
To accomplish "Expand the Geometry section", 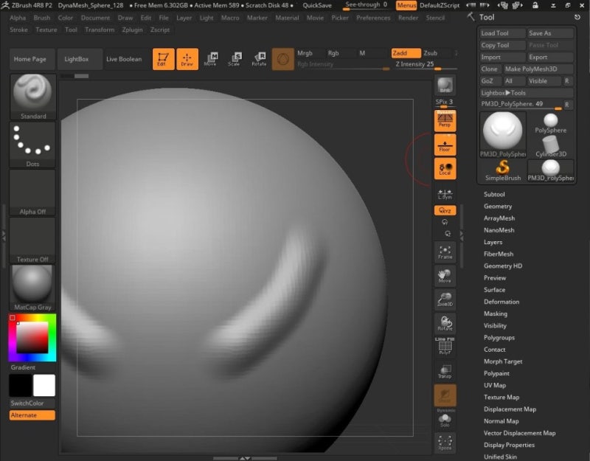I will tap(497, 207).
